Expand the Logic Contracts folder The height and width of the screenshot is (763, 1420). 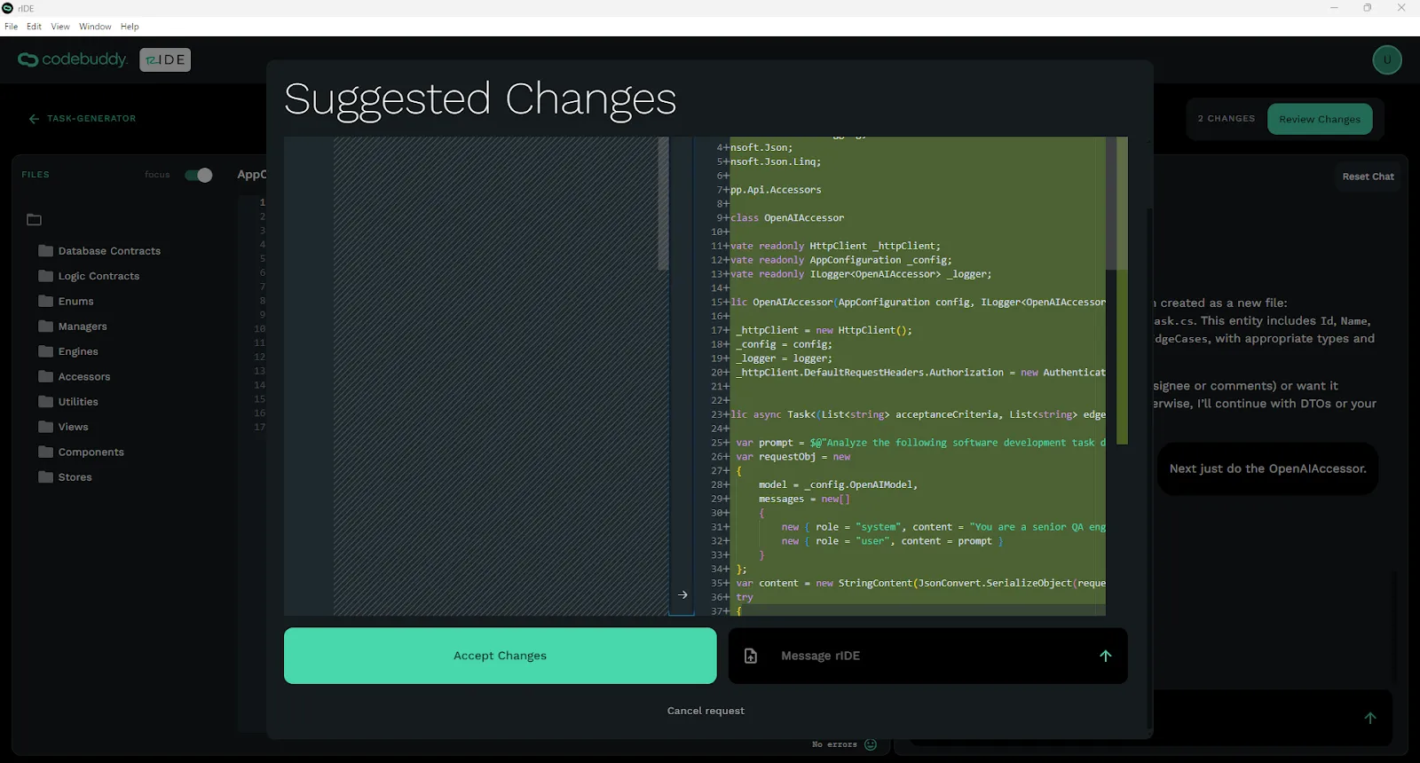89,276
